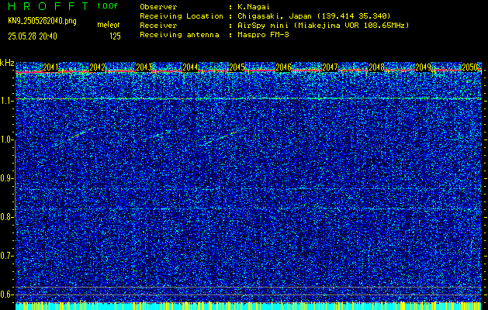488x310 pixels.
Task: Click the 2045 time marker
Action: coord(237,67)
